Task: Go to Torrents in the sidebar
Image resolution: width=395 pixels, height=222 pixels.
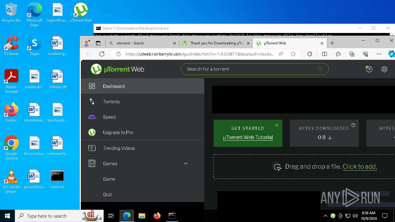Action: click(x=143, y=102)
